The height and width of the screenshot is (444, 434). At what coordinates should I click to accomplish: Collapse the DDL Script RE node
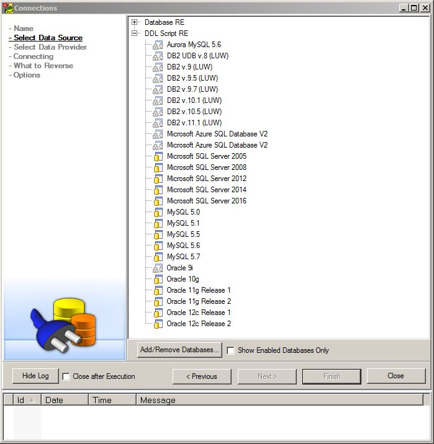(x=135, y=33)
